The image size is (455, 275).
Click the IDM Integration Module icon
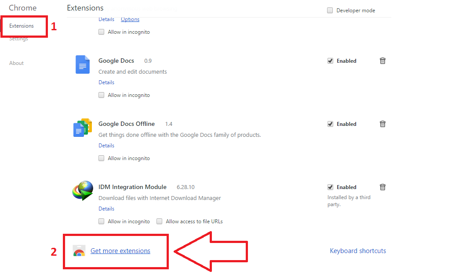click(x=83, y=191)
